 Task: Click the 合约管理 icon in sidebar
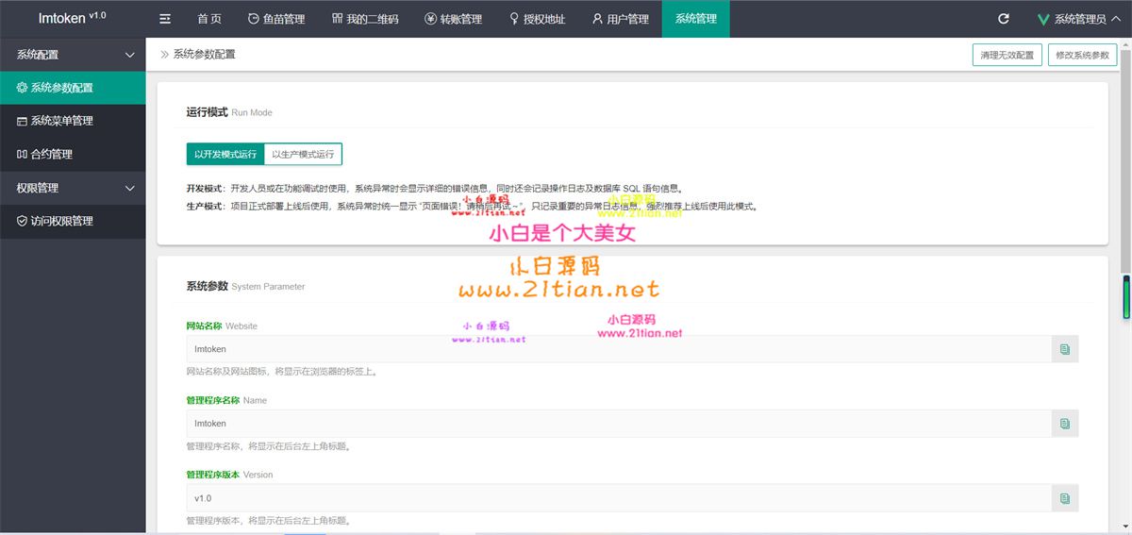pyautogui.click(x=23, y=154)
